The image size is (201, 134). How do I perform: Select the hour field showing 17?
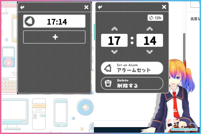coord(114,40)
